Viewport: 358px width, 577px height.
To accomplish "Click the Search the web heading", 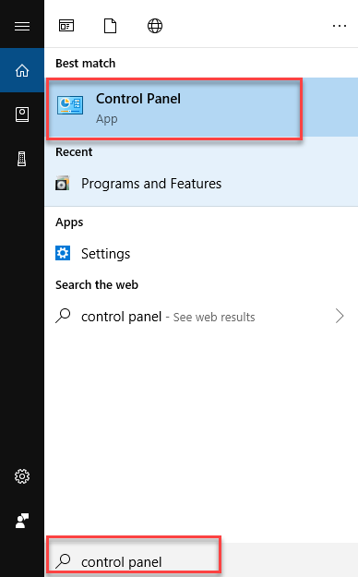I will pyautogui.click(x=97, y=285).
